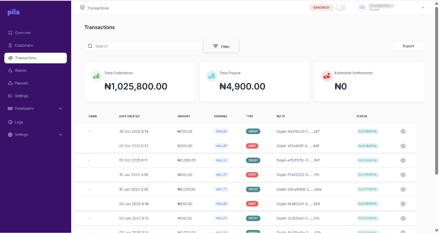Click the Filter lines icon
Image resolution: width=439 pixels, height=233 pixels.
pyautogui.click(x=216, y=46)
